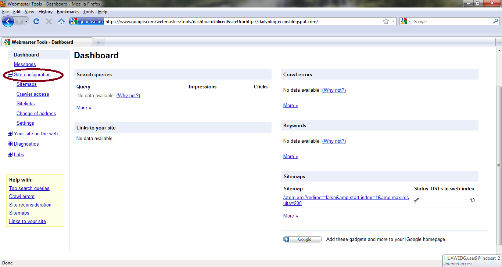The image size is (502, 267).
Task: Click the Forward navigation arrow
Action: click(19, 22)
